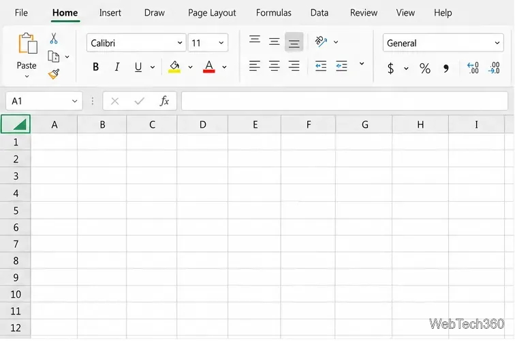515x341 pixels.
Task: Switch to the Help tab
Action: (443, 13)
